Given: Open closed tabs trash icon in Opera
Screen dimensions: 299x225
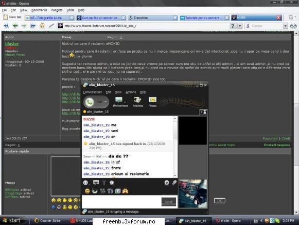Looking at the screenshot, I should (291, 17).
